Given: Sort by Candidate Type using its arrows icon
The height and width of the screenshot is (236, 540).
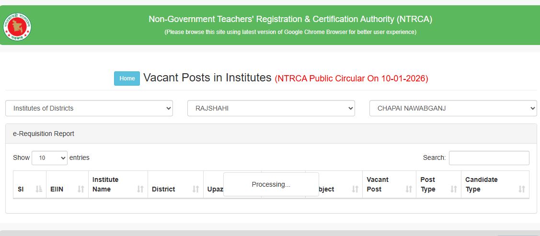Looking at the screenshot, I should (x=522, y=189).
